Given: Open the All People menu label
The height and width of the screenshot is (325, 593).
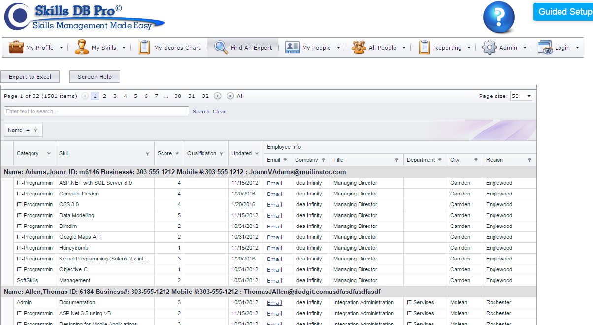Looking at the screenshot, I should click(383, 48).
